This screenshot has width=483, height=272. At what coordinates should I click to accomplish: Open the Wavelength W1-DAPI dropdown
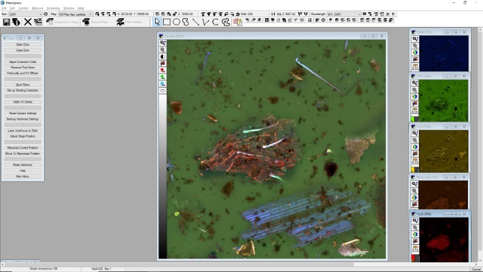(344, 14)
